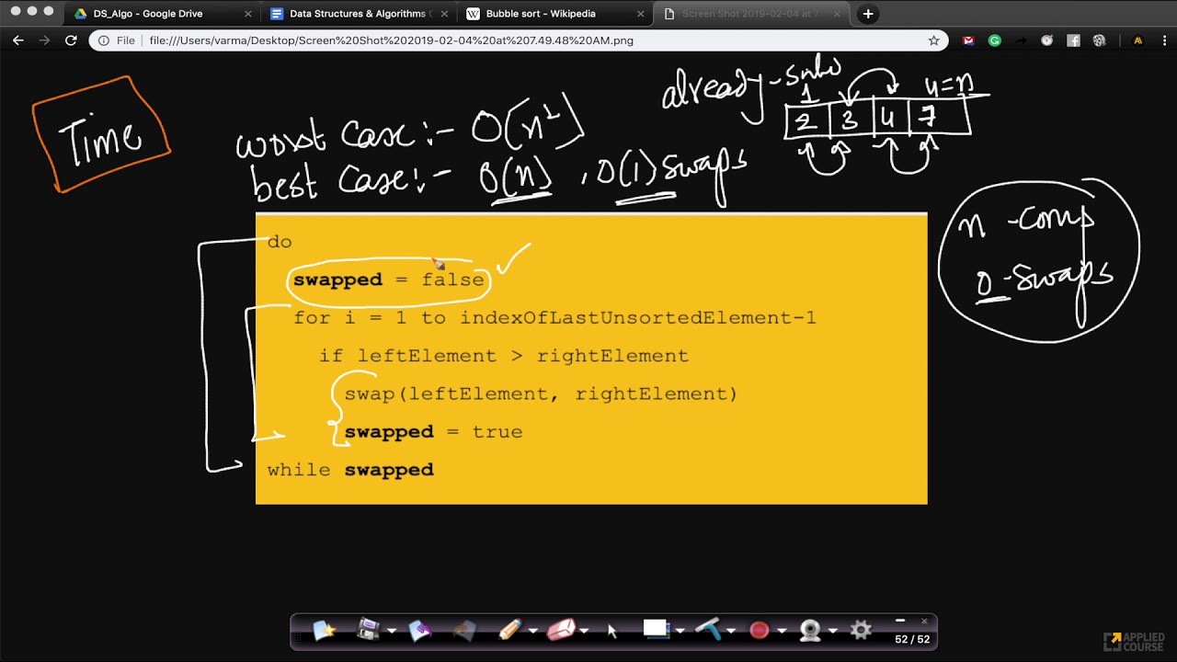Click the redo arrow icon in annotation toolbar

click(x=464, y=630)
